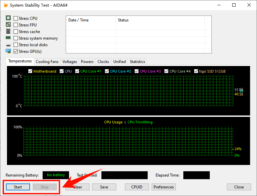Screen dimensions: 257x196
Task: Click the percent icon beside Stress FPU
Action: click(8, 24)
